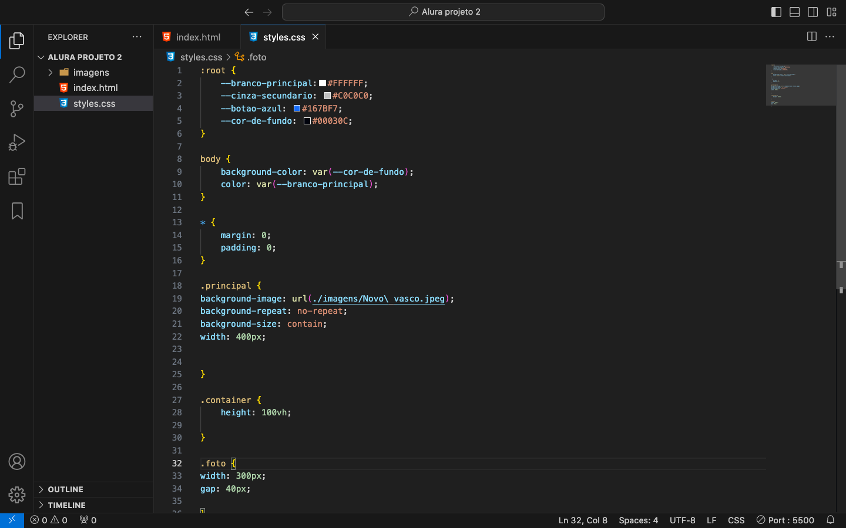Screen dimensions: 846x528
Task: Click the :root selector on line 1
Action: 213,70
